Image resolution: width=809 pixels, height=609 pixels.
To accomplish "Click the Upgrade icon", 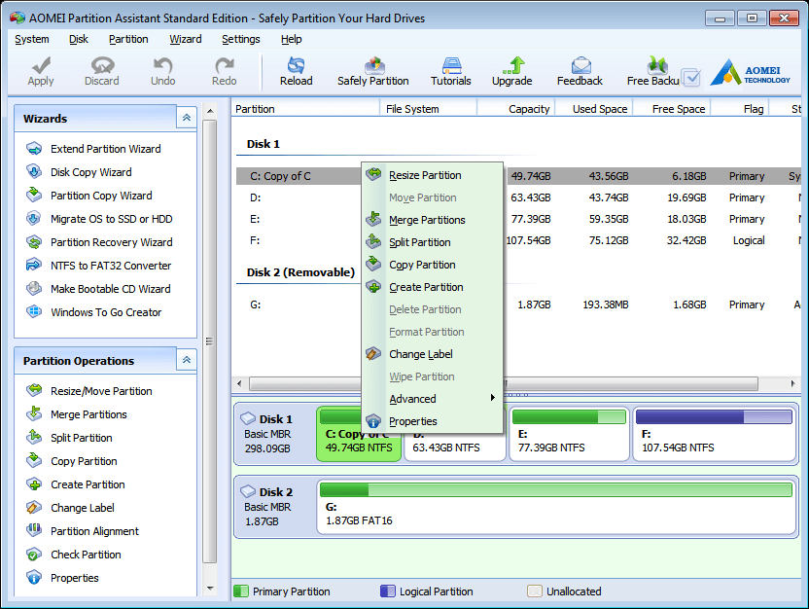I will coord(511,70).
